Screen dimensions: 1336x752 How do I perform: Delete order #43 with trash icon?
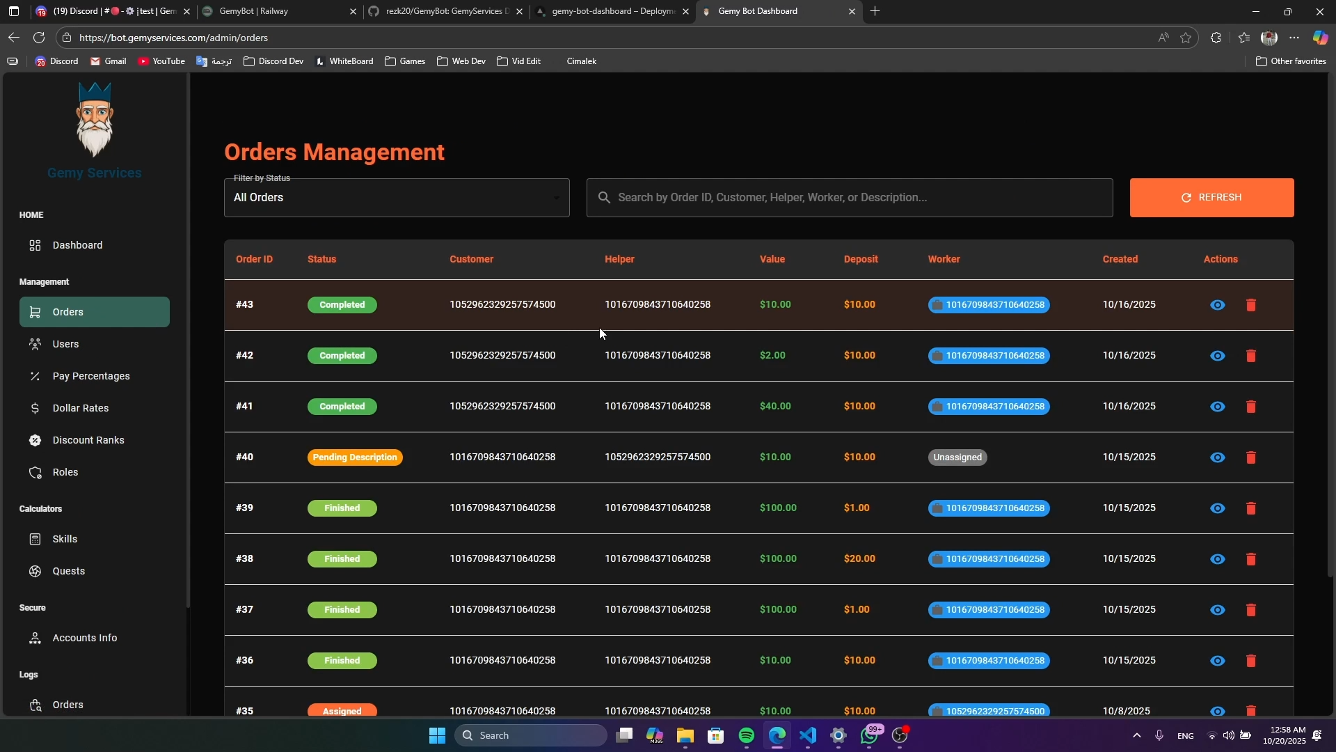point(1250,305)
